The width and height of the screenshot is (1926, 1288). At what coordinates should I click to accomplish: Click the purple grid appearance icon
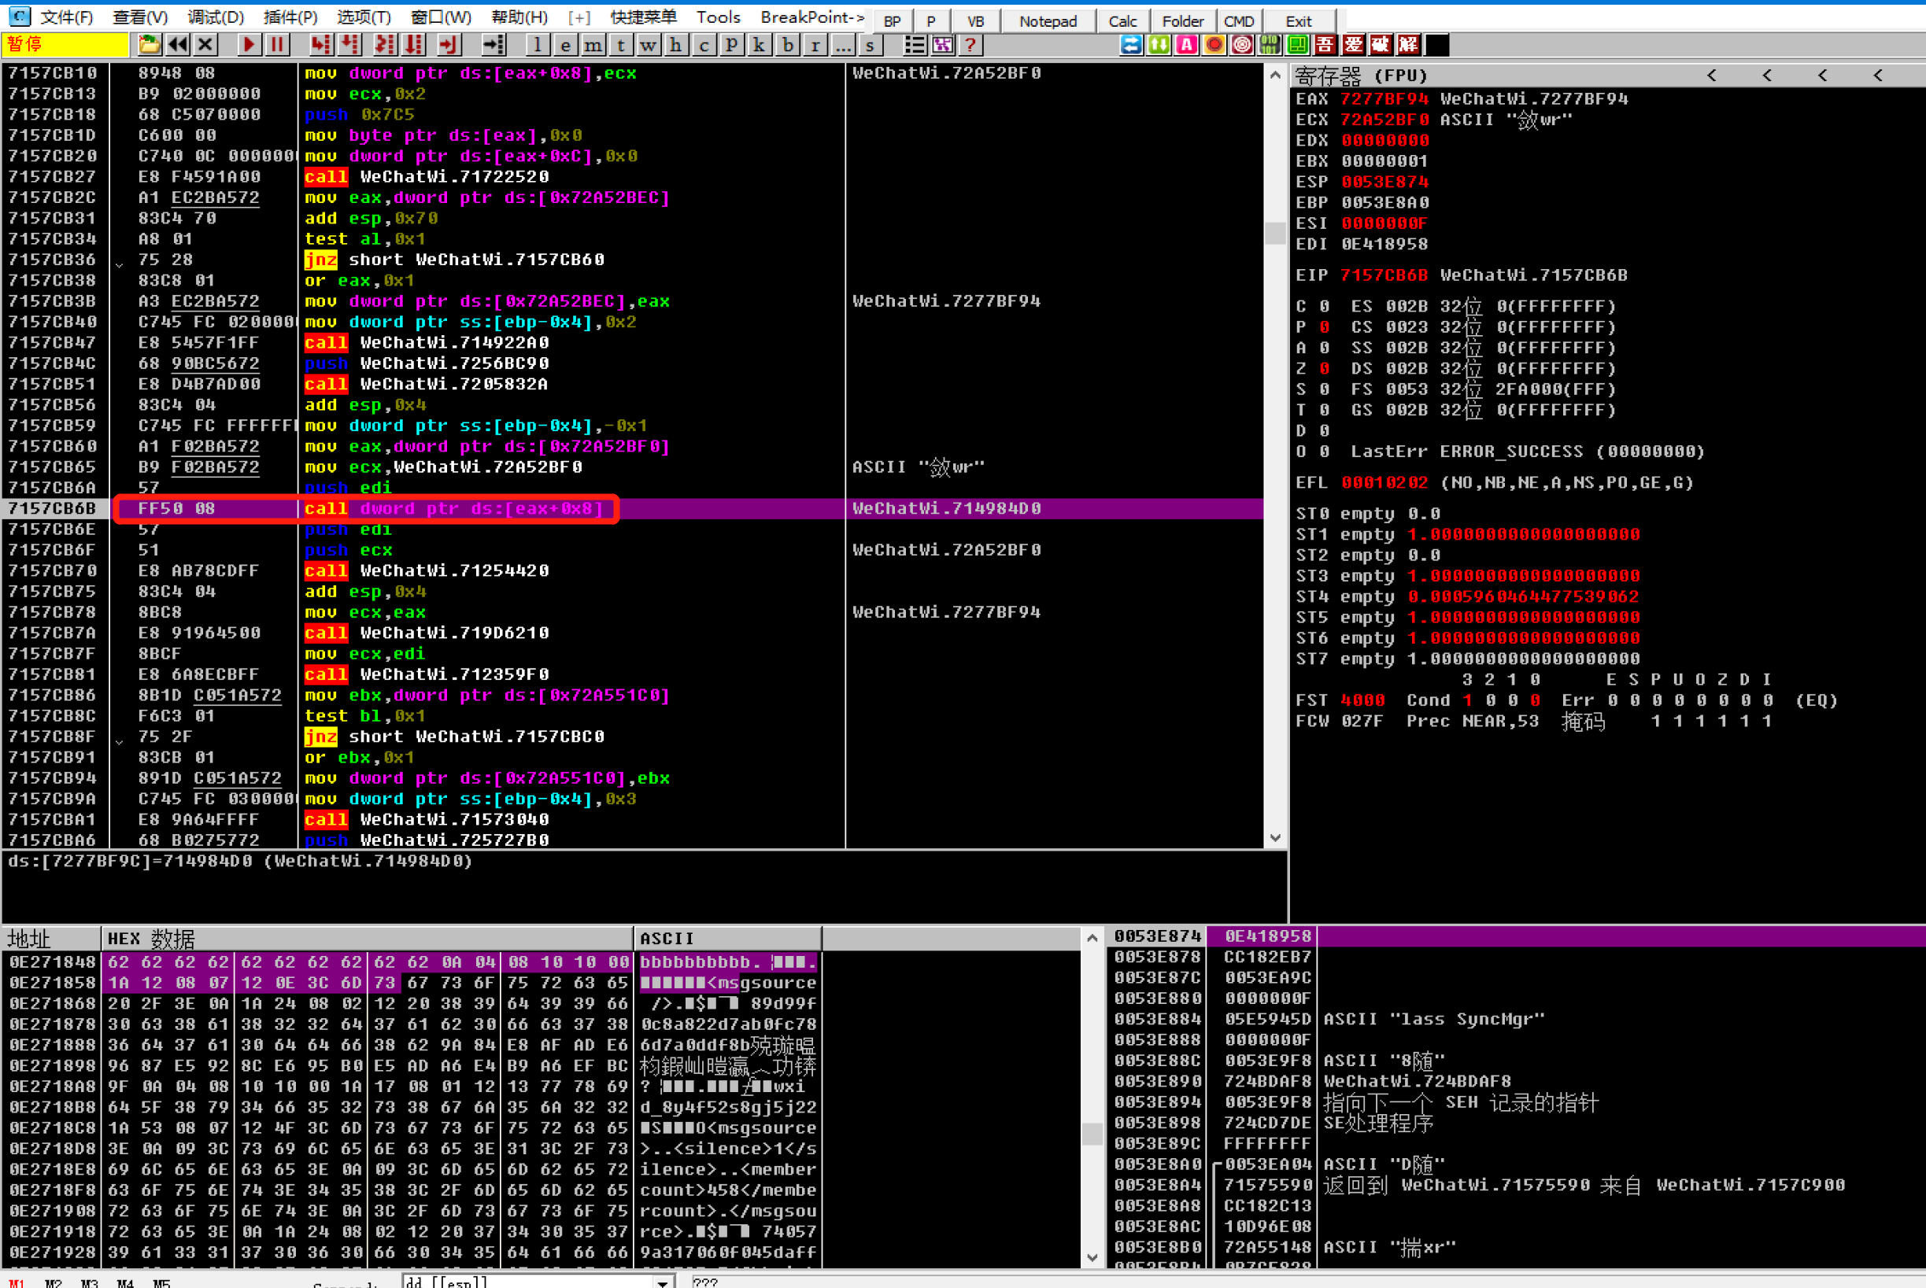(942, 45)
